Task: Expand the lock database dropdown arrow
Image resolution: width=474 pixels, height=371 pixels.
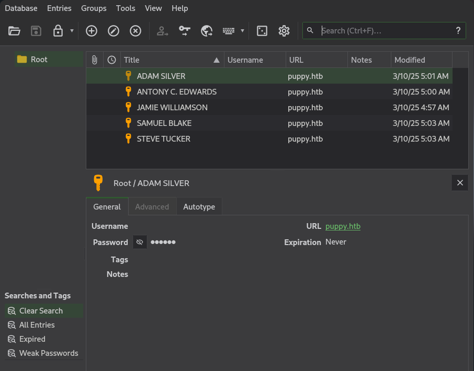Action: 72,31
